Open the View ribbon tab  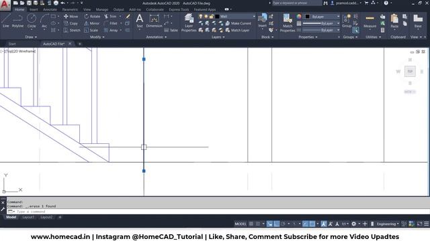(x=87, y=9)
